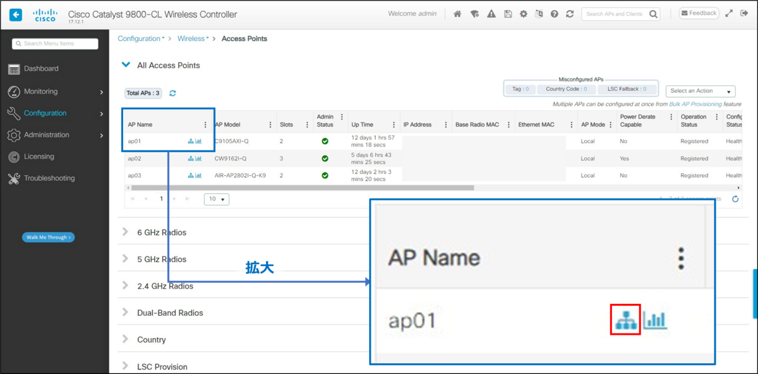Open the AP Mode column options menu
758x374 pixels.
tap(610, 124)
